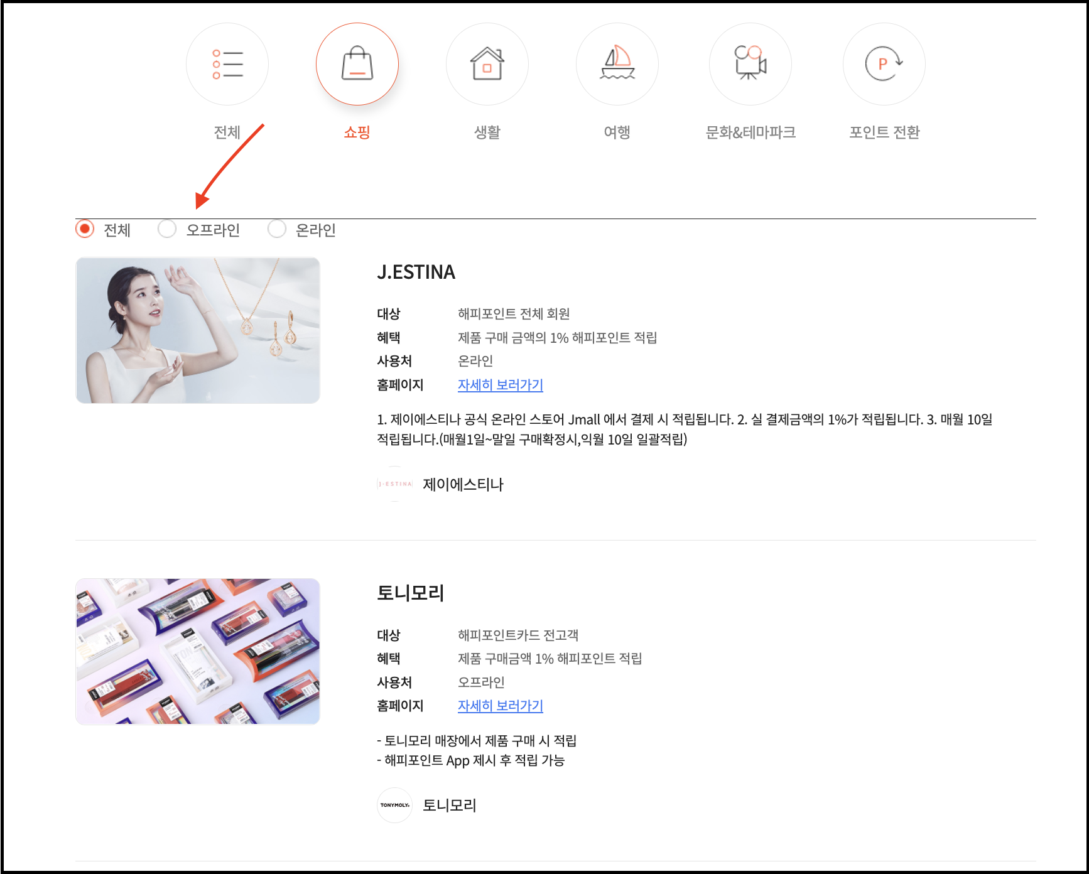Open the 전체 list category icon
This screenshot has height=874, width=1089.
click(x=227, y=64)
